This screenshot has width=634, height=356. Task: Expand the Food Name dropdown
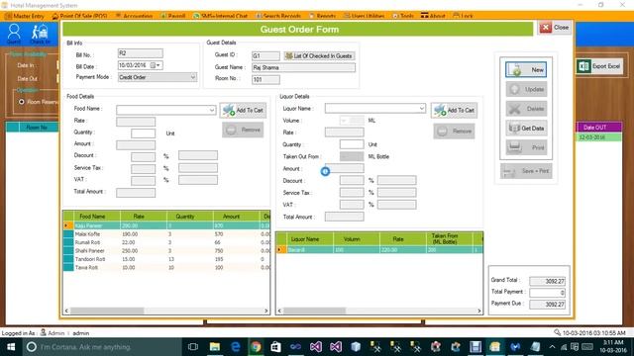(211, 110)
